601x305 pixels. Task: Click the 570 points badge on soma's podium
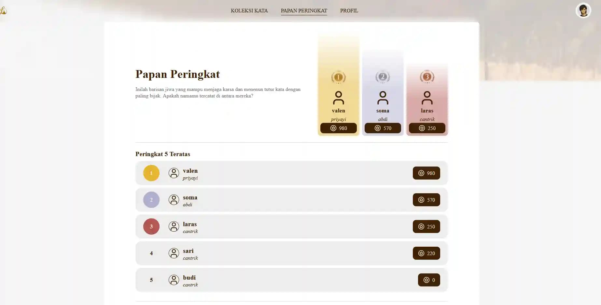click(383, 128)
